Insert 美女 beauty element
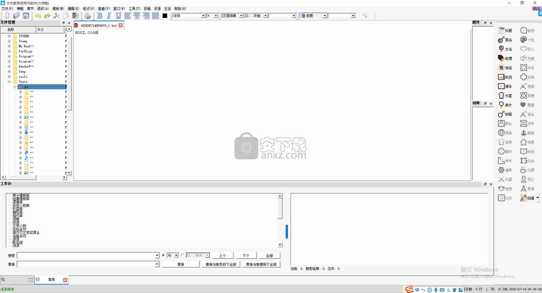This screenshot has height=293, width=542. tap(505, 105)
